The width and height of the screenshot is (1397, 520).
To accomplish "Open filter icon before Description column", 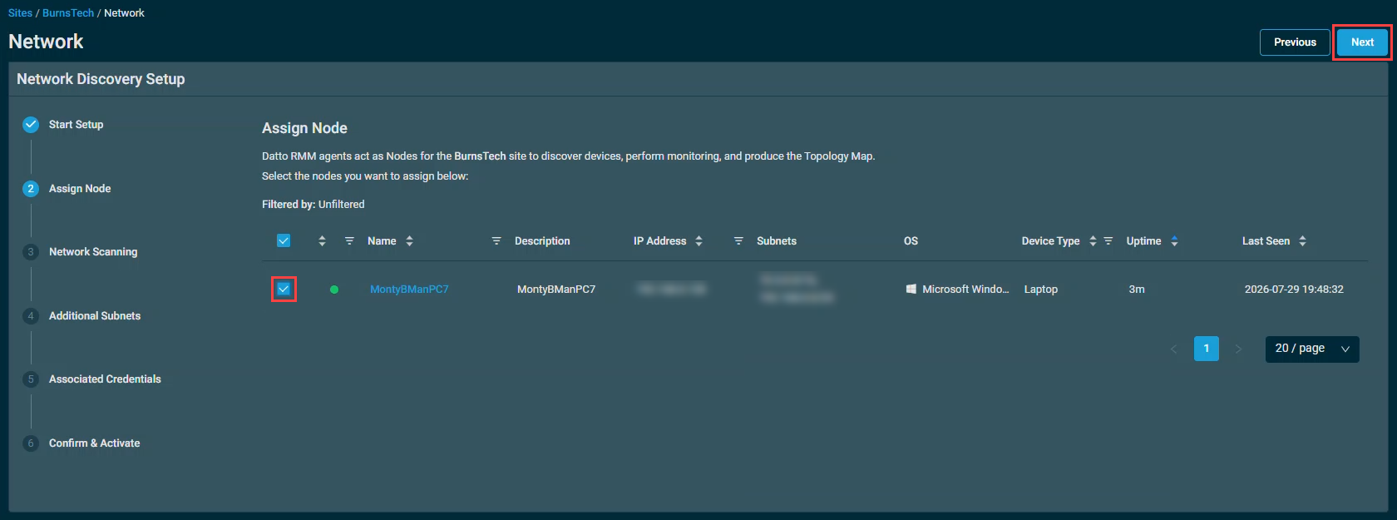I will [x=496, y=241].
